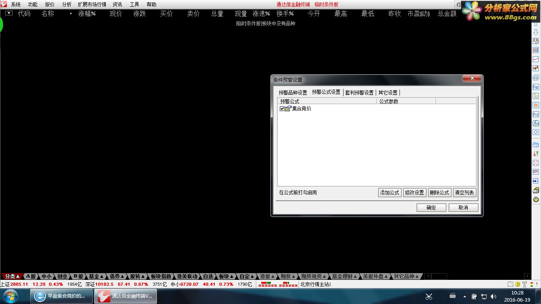Expand the 板块▲ bottom tab menu
The height and width of the screenshot is (304, 541).
click(x=226, y=276)
